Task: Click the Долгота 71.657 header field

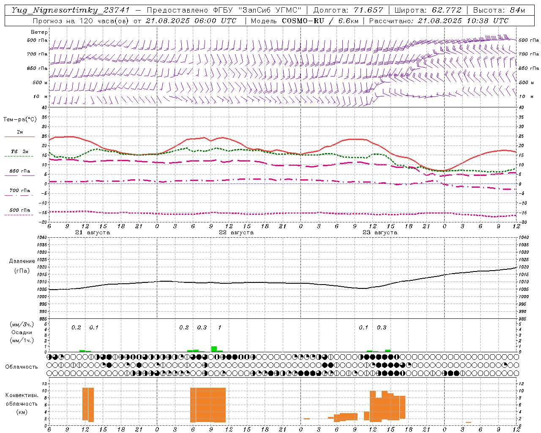Action: point(348,10)
